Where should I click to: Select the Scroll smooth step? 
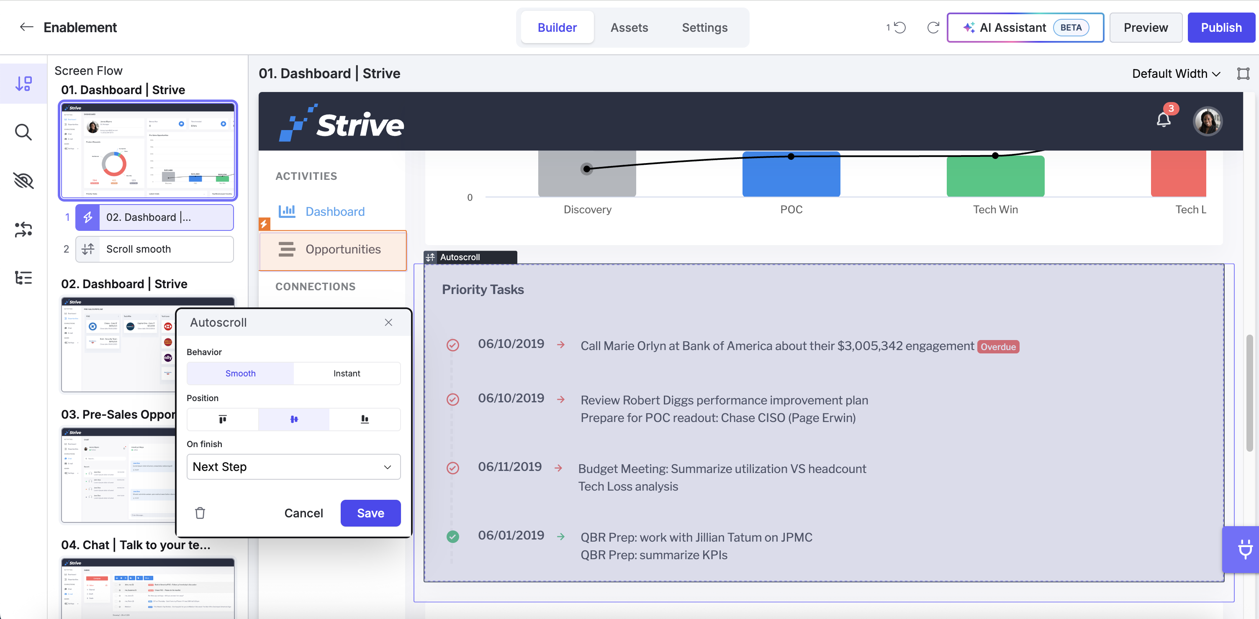[x=154, y=249]
